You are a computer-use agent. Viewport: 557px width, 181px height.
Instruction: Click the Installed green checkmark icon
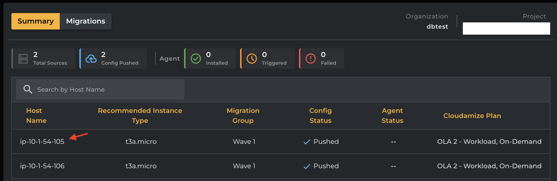tap(196, 59)
